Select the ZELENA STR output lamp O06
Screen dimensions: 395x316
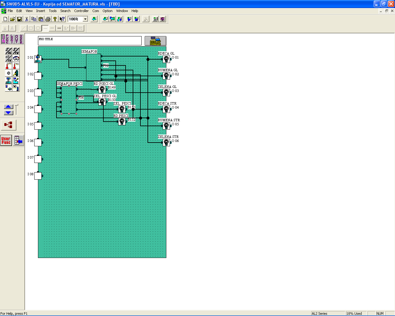(x=166, y=143)
